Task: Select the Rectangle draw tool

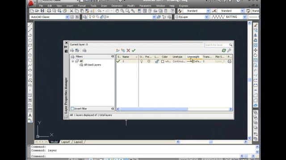Action: pos(30,45)
